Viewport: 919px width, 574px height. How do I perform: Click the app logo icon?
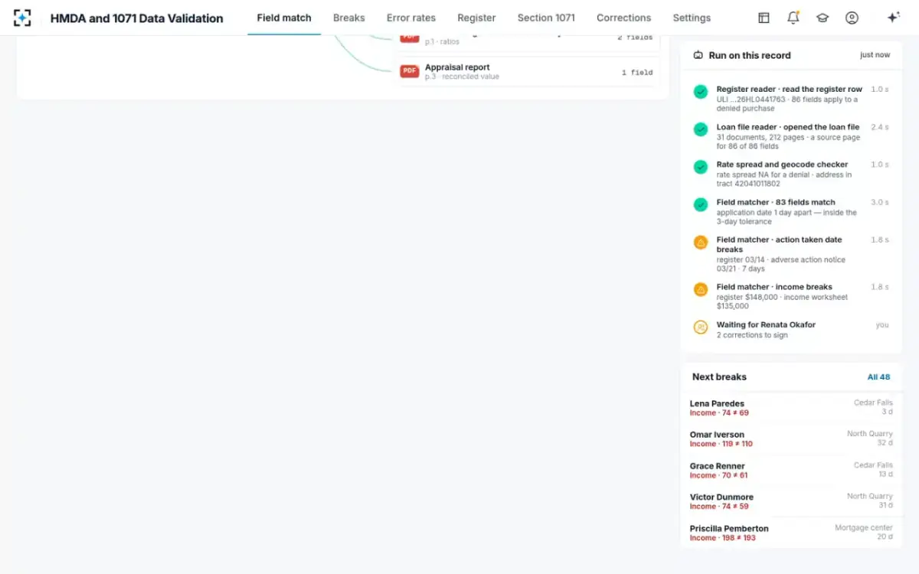[22, 18]
